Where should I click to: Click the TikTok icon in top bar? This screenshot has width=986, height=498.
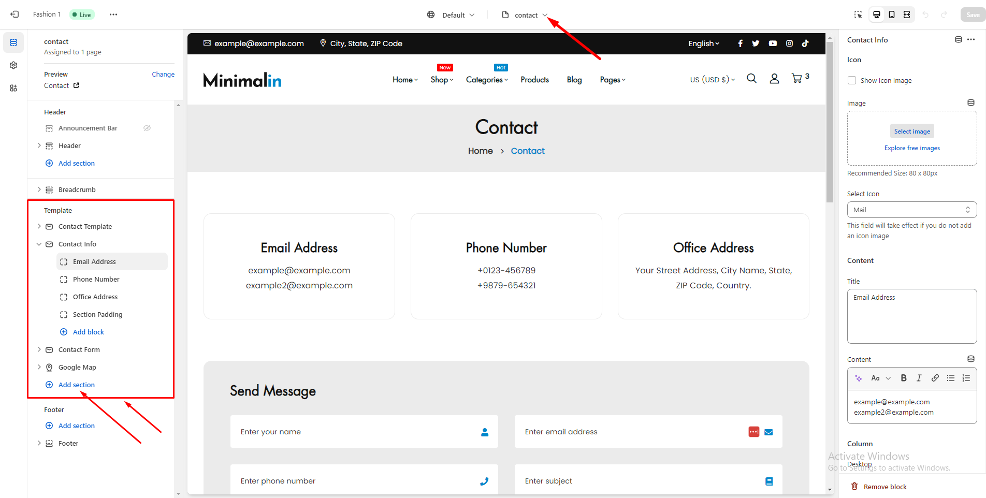point(805,43)
